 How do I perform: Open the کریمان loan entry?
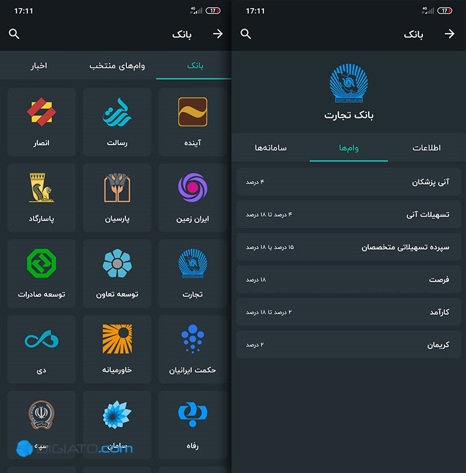349,344
